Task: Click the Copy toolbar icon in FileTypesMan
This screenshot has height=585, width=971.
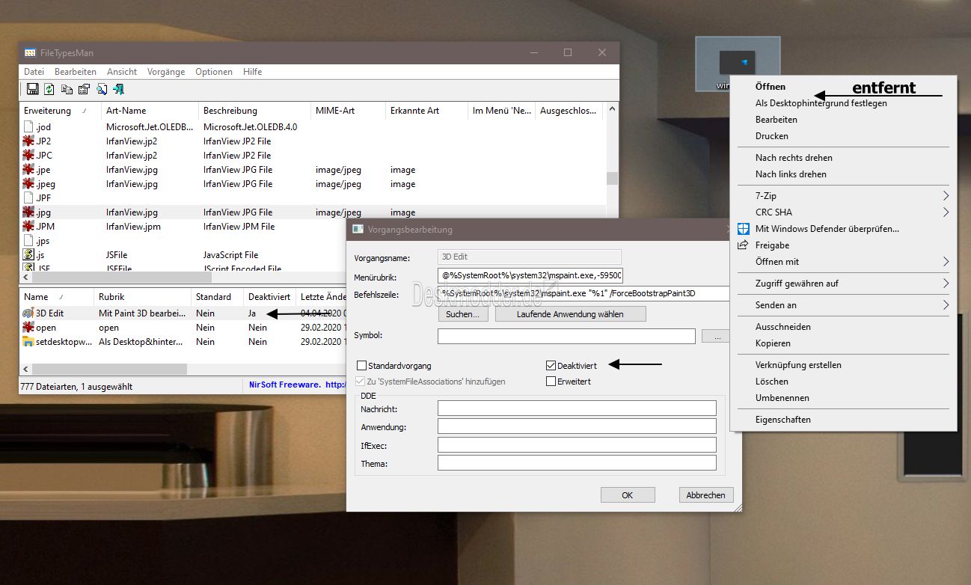Action: (67, 89)
